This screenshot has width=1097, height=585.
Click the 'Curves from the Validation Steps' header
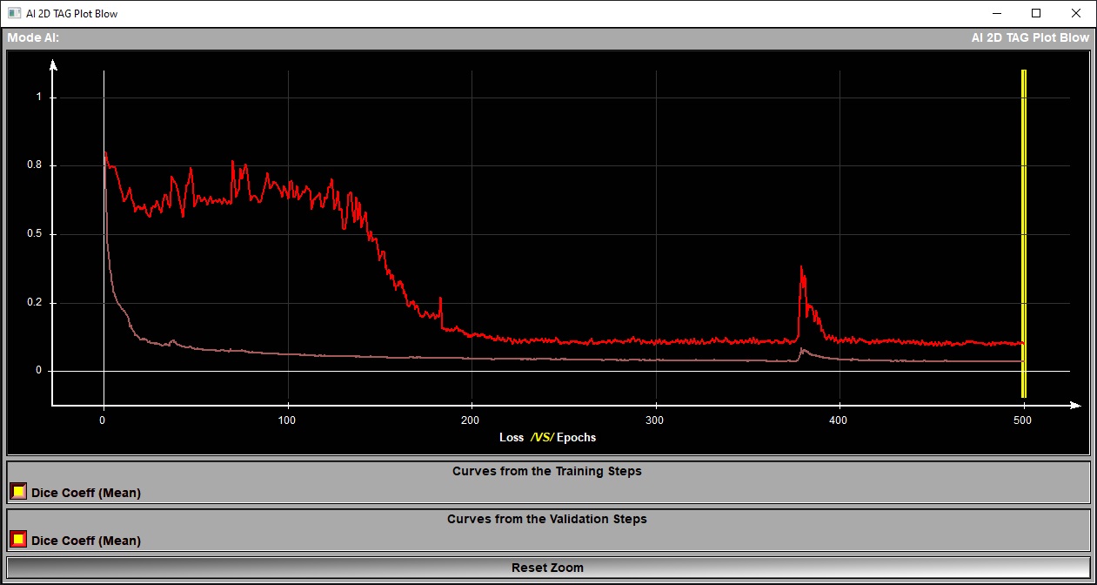[x=547, y=519]
